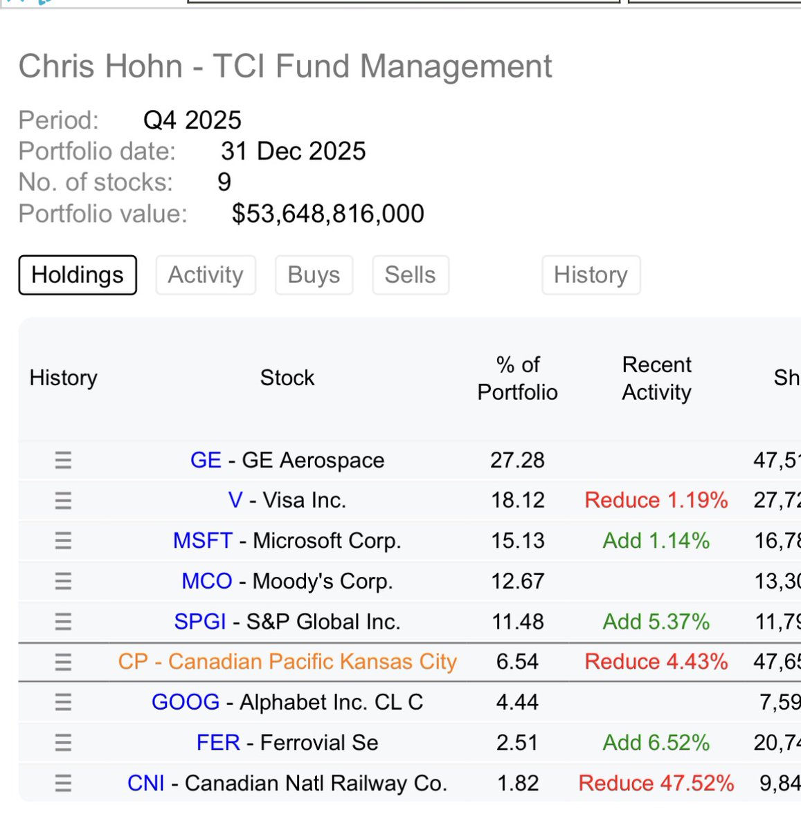This screenshot has width=801, height=830.
Task: Select the 4.44 portfolio percentage cell
Action: [518, 702]
